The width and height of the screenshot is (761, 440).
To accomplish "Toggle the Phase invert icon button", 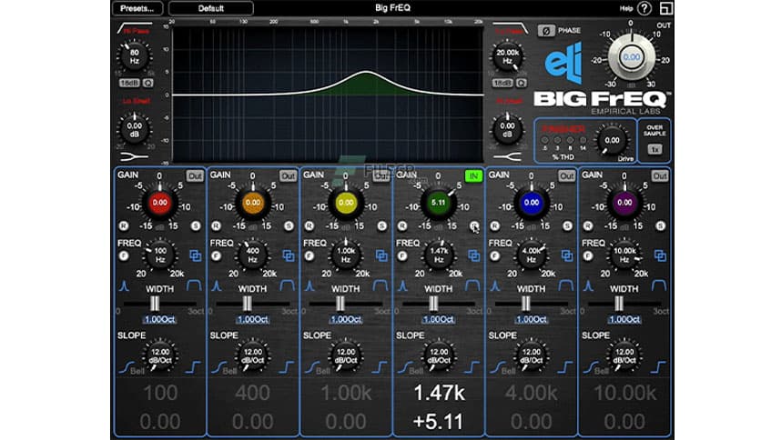I will point(546,31).
